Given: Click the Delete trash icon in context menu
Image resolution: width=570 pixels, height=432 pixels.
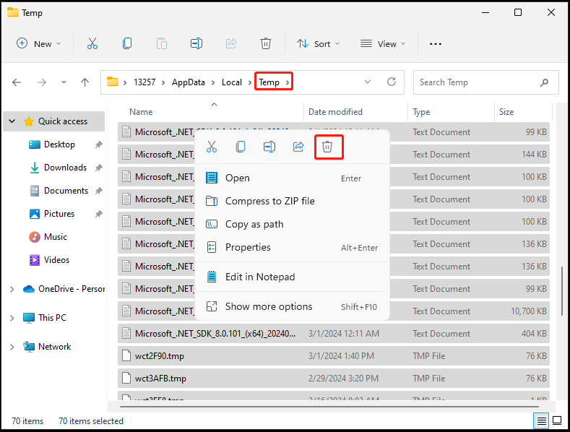Looking at the screenshot, I should (x=327, y=147).
